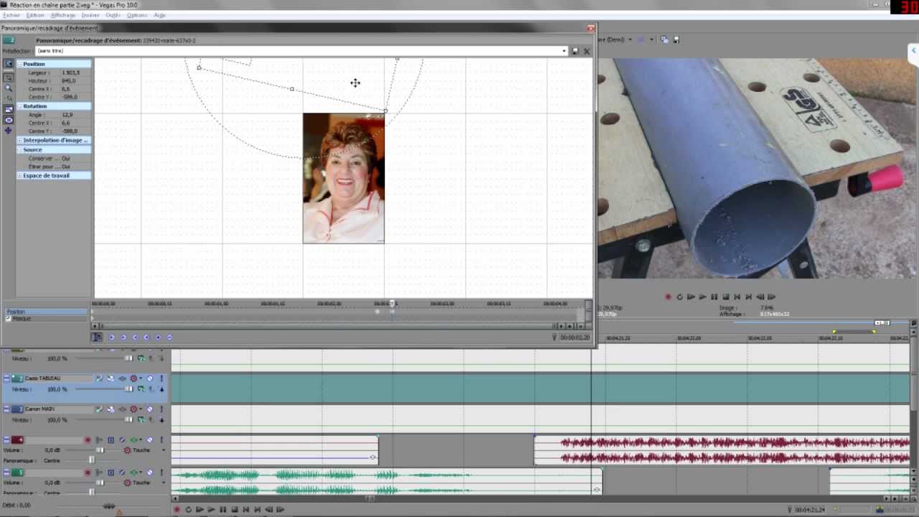919x517 pixels.
Task: Open the Présélection preset dropdown arrow
Action: (x=564, y=51)
